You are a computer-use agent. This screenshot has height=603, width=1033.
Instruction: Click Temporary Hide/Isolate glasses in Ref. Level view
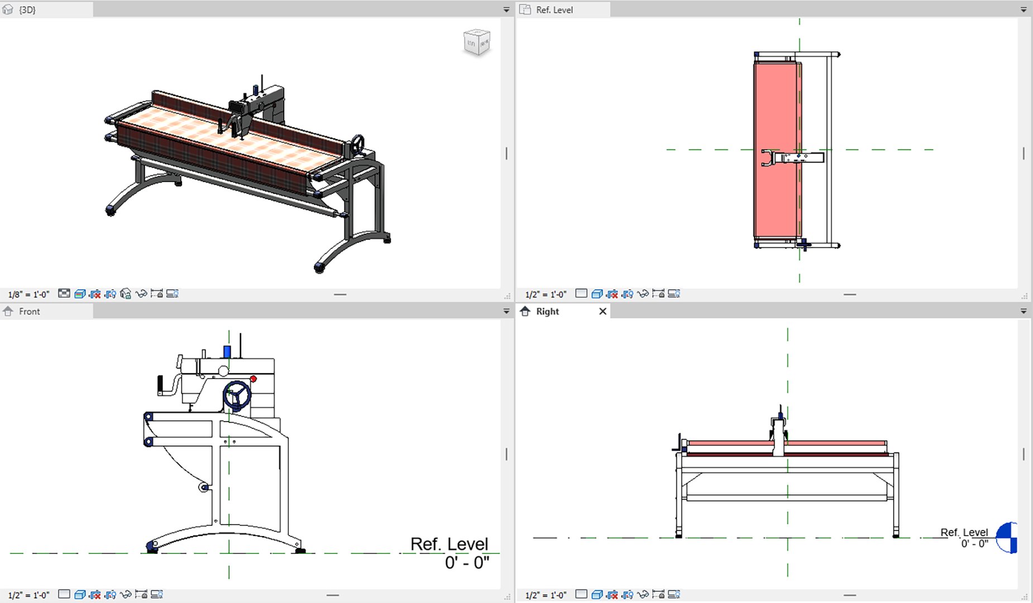[643, 294]
